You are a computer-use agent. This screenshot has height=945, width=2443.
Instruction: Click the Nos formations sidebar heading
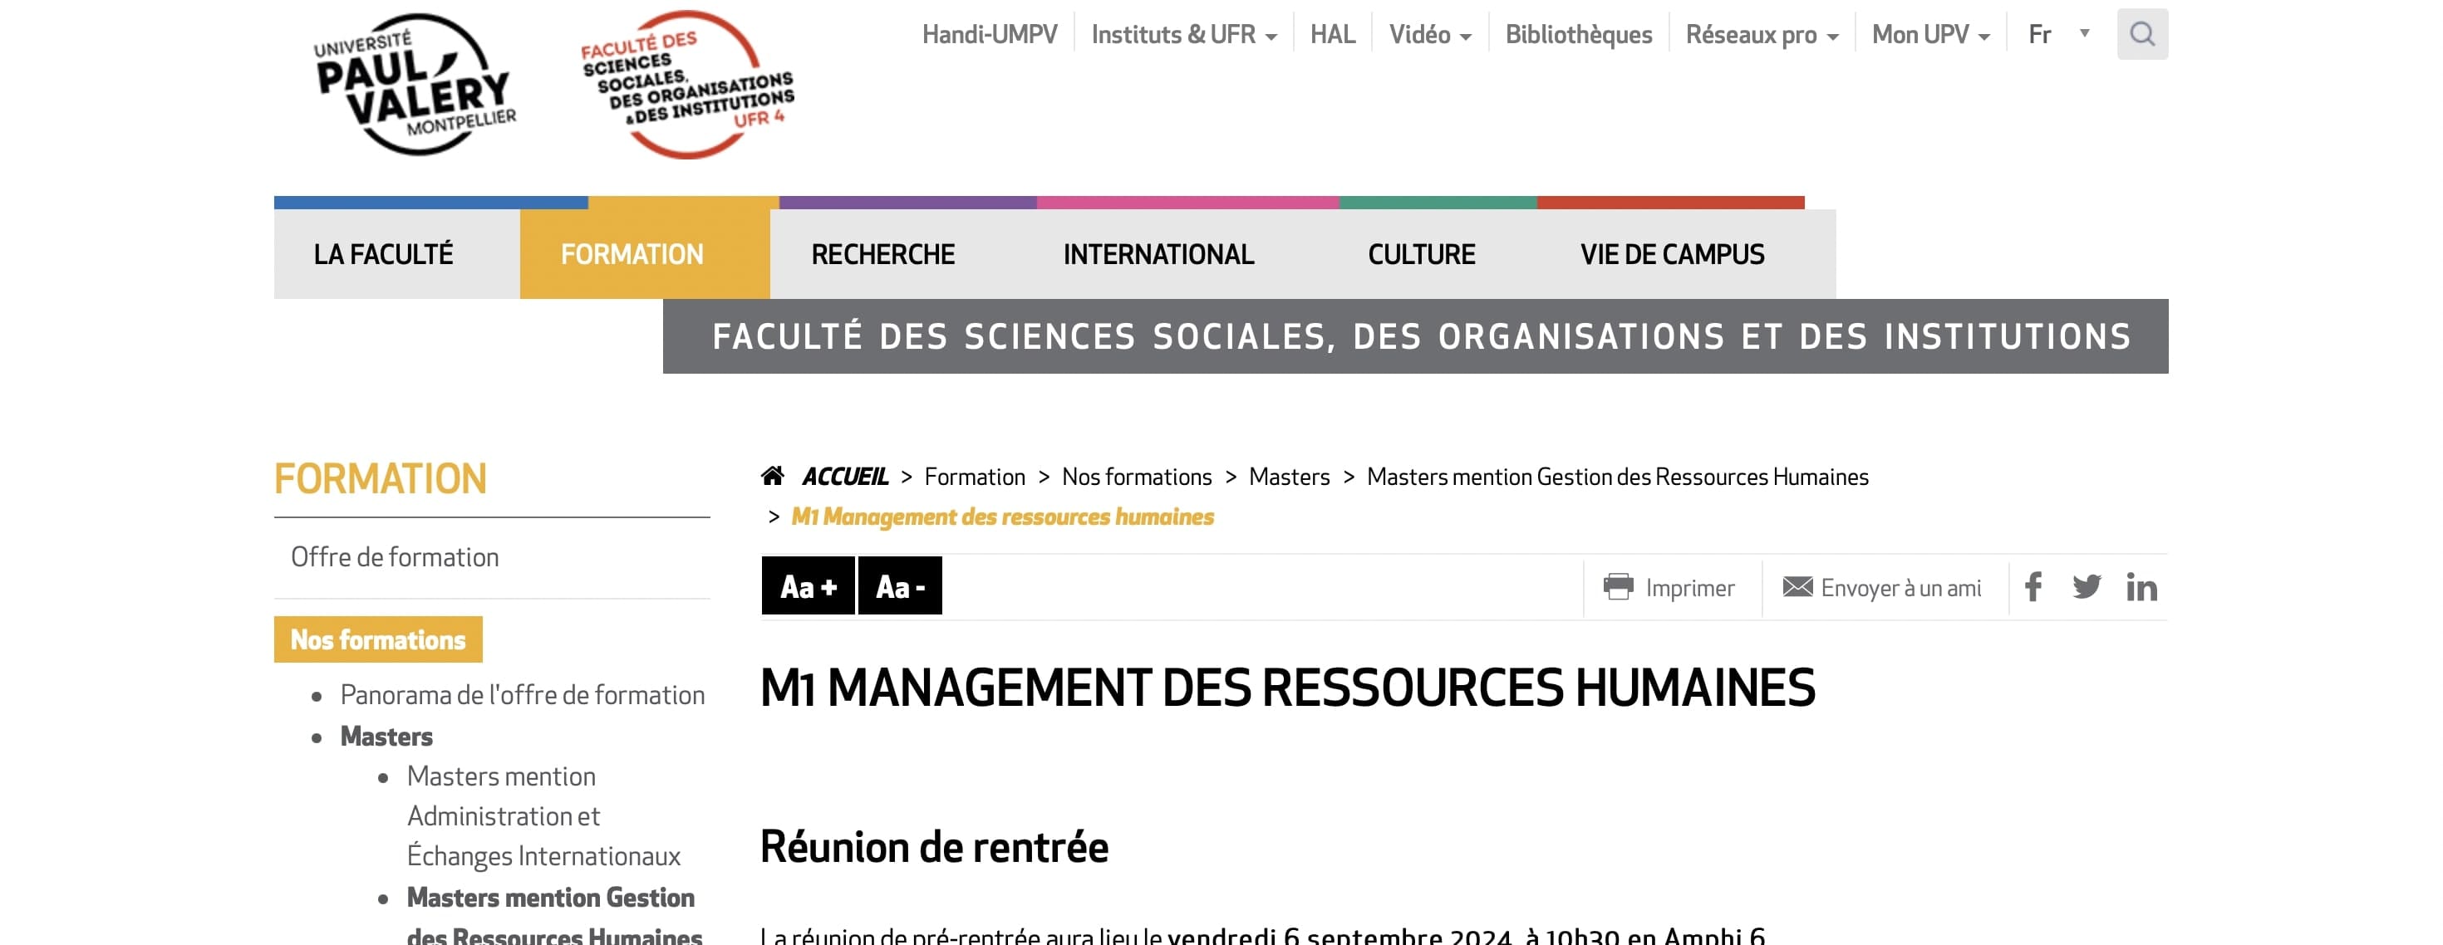point(377,639)
